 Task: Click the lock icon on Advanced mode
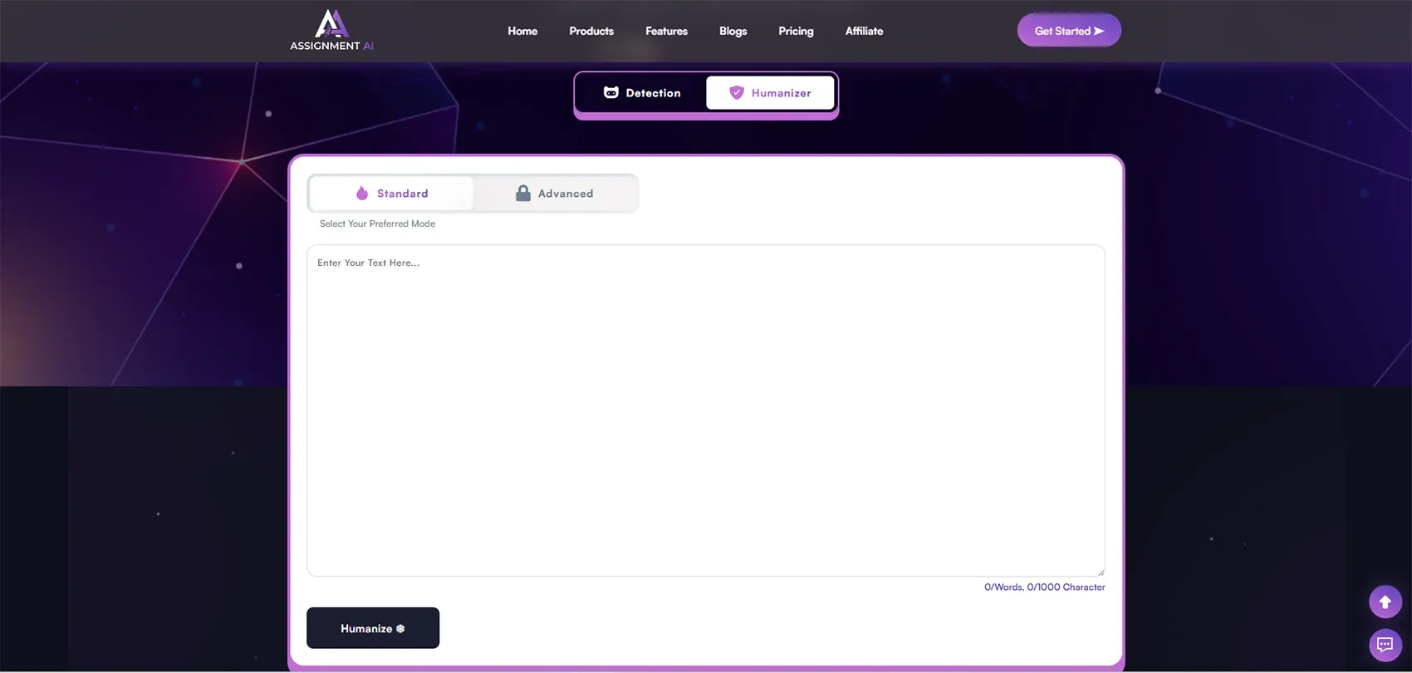522,194
